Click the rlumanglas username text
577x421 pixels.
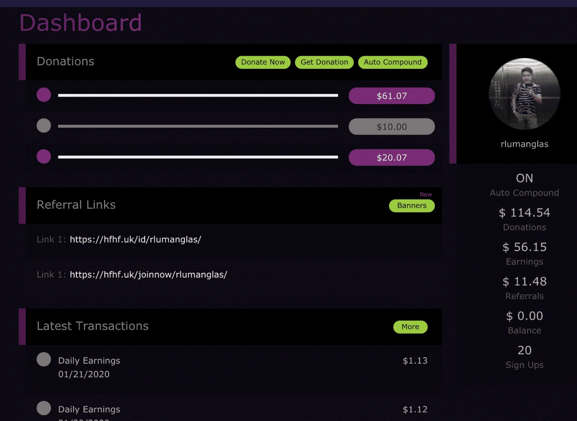(x=524, y=144)
